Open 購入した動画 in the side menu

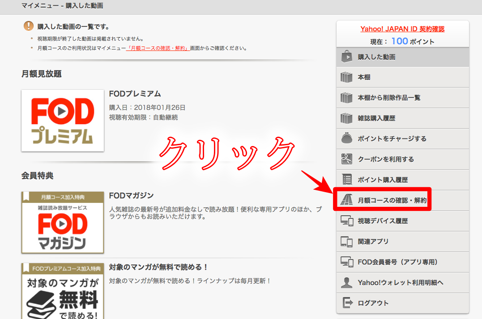[x=403, y=57]
